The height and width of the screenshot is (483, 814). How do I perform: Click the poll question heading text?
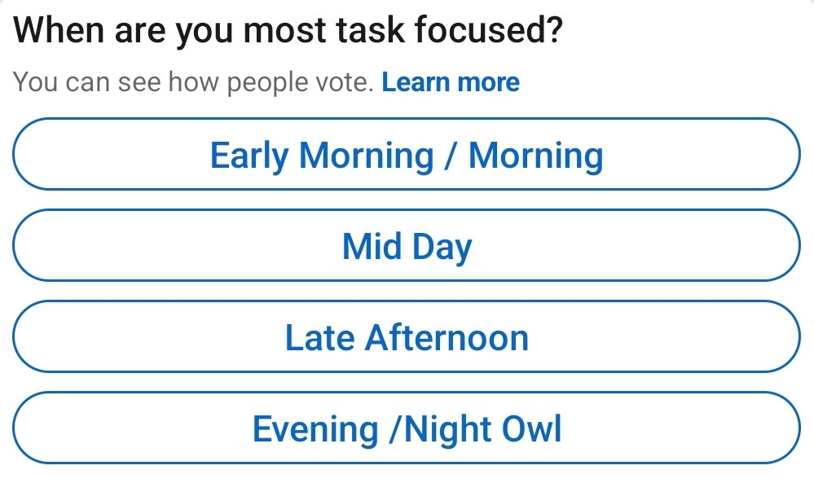[x=289, y=33]
